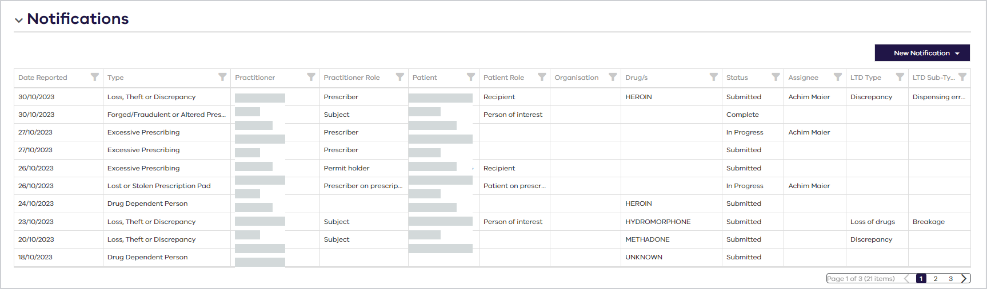Click the Page 1 of 3 (21 items) label
987x289 pixels.
[861, 279]
